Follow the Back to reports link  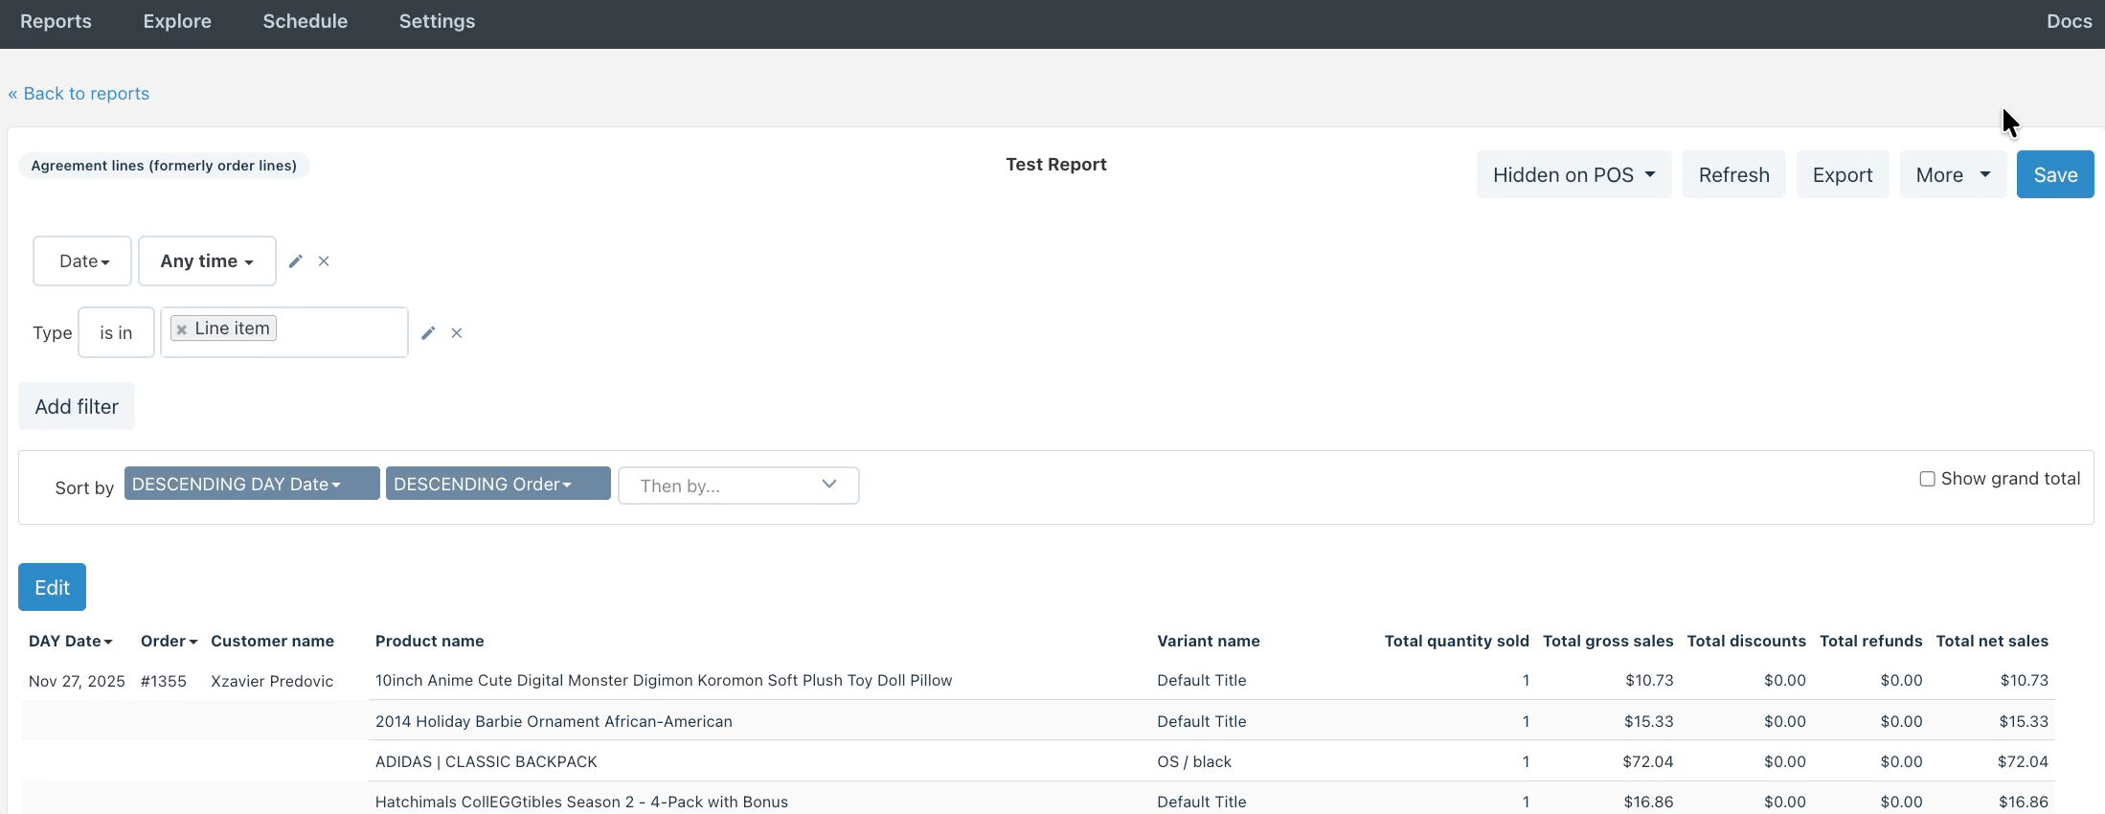pos(79,94)
